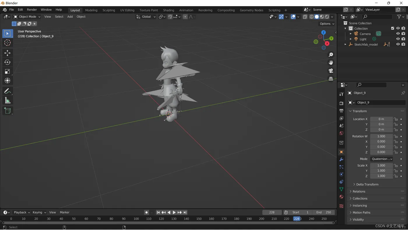This screenshot has height=230, width=408.
Task: Open the Object Mode dropdown
Action: 27,17
